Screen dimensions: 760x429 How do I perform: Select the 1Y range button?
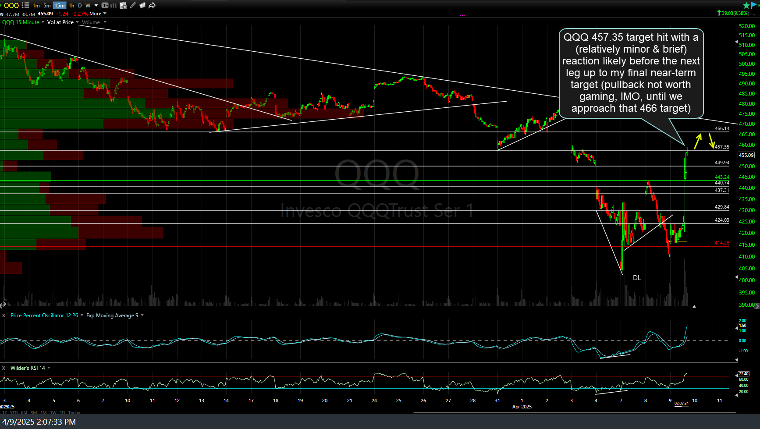coord(5,412)
